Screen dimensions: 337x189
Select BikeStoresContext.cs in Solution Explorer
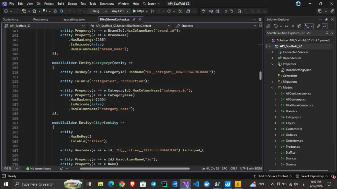click(x=299, y=105)
